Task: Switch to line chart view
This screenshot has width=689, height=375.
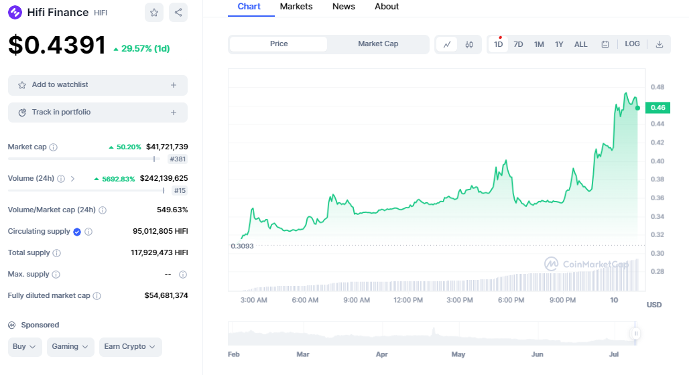Action: [x=447, y=44]
